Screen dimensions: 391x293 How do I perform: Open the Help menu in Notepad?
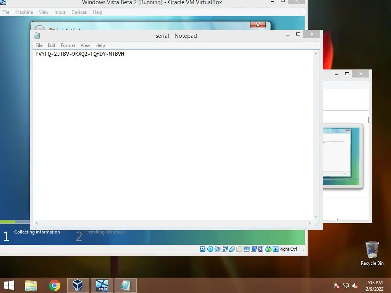click(100, 45)
